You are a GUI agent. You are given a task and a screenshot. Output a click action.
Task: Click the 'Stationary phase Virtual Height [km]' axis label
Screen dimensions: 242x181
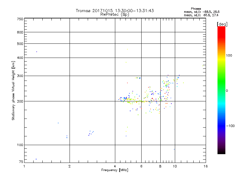[x=13, y=91]
